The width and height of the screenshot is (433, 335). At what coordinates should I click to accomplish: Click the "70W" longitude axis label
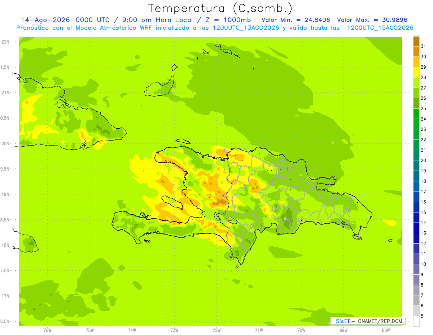point(301,330)
